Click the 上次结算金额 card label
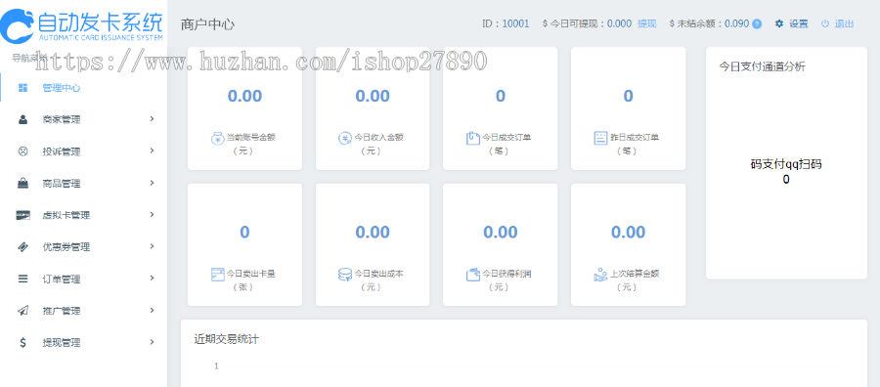880x387 pixels. [x=635, y=275]
